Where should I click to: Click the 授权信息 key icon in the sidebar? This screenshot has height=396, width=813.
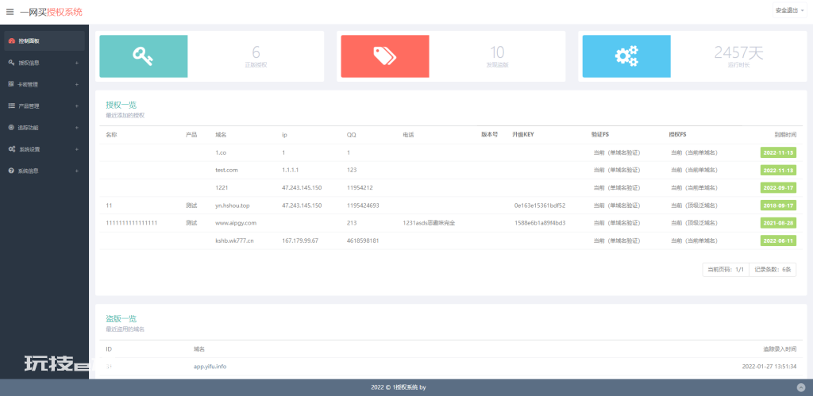11,63
